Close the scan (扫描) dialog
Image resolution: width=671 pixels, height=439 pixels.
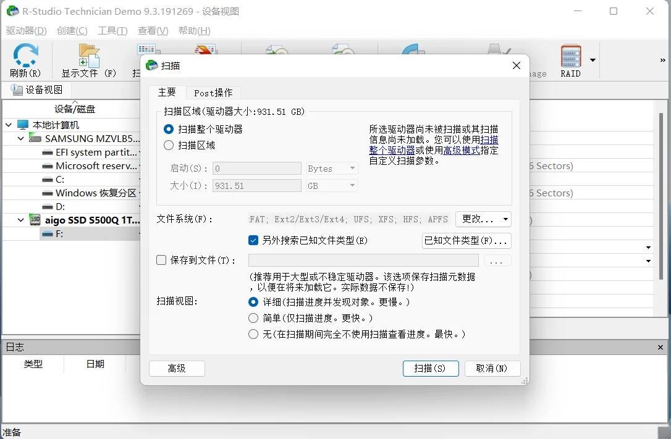click(517, 65)
